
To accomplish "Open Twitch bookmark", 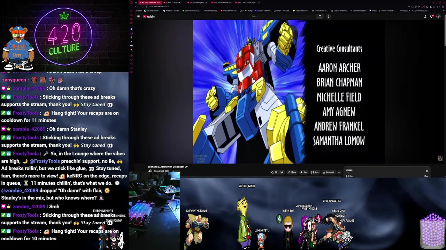I will tap(373, 11).
